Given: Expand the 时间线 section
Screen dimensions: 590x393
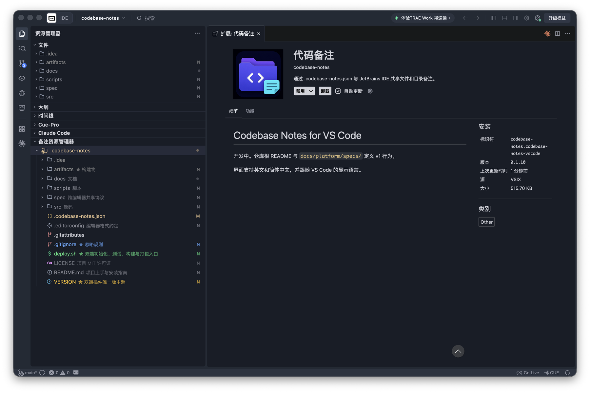Looking at the screenshot, I should 118,116.
